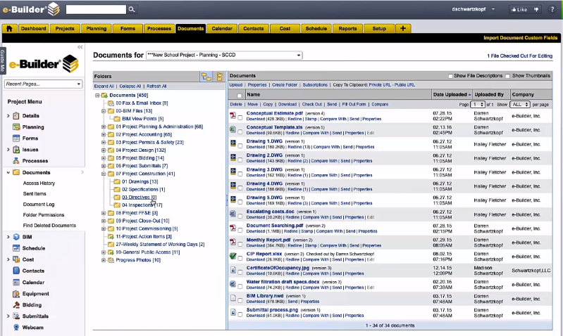
Task: Click the Bidding gavel icon in Project Menu
Action: click(x=16, y=306)
